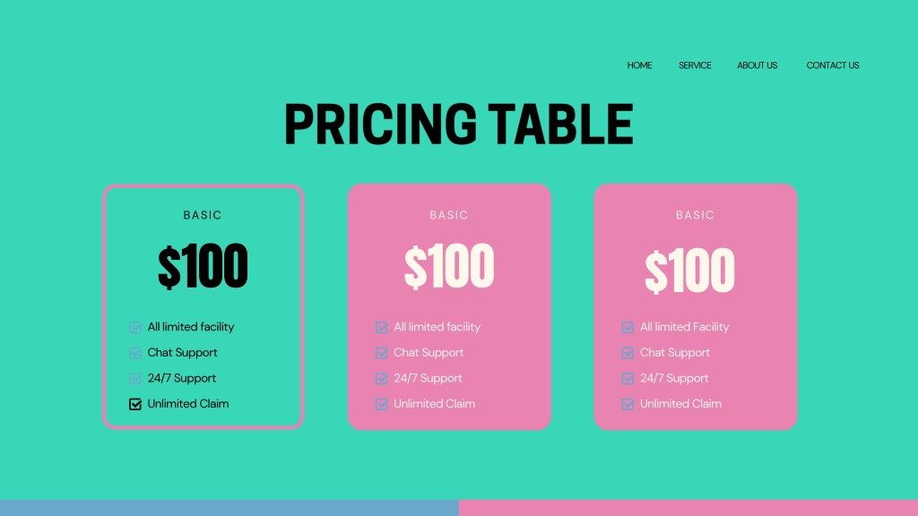
Task: Open the ABOUT US page link
Action: (757, 65)
